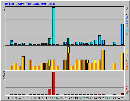The width and height of the screenshot is (130, 101).
Task: Click the sites/visits bar for day 20
Action: pyautogui.click(x=80, y=65)
